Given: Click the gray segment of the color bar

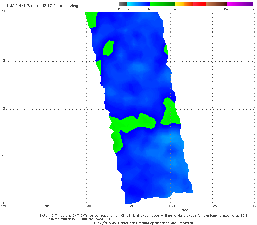Looking at the screenshot, I should tap(123, 4).
